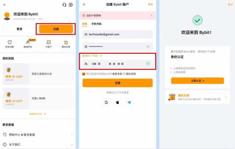This screenshot has height=149, width=235.
Task: Click the email address input field
Action: coord(118,34)
